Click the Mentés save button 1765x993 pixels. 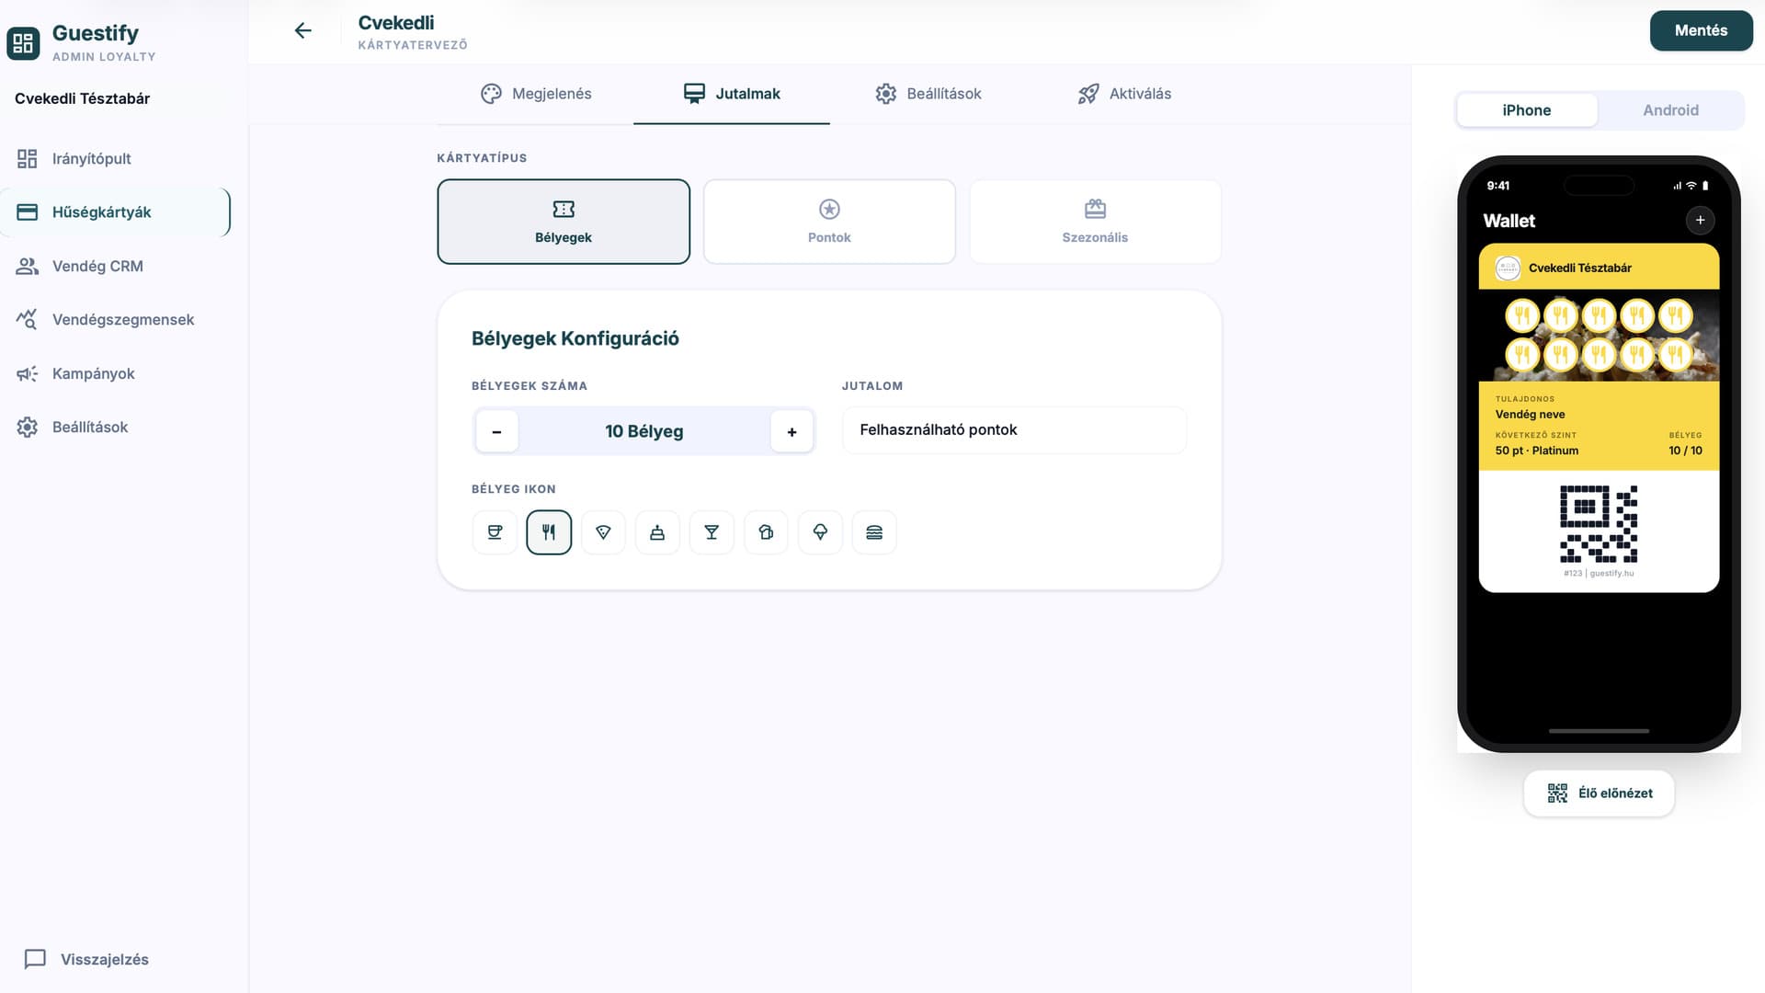point(1701,30)
